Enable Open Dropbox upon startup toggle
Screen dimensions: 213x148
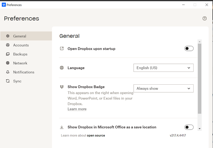coord(189,48)
